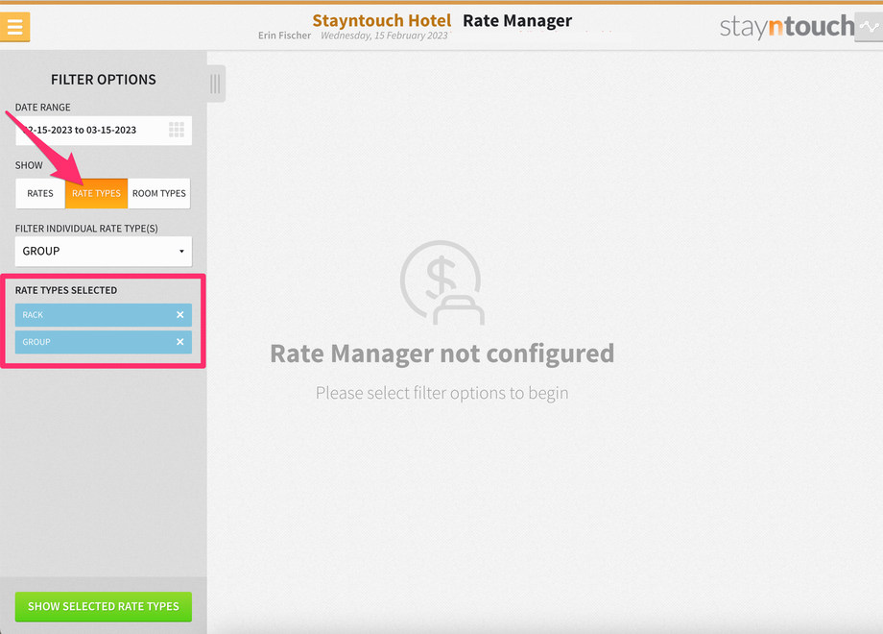Open the date range calendar grid icon
Viewport: 883px width, 634px height.
click(177, 130)
